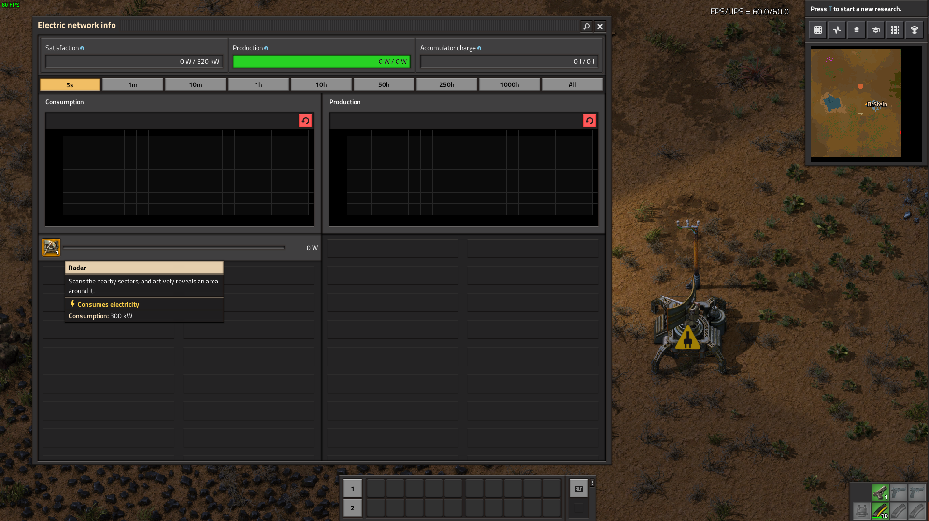This screenshot has height=521, width=929.
Task: Click the Satisfaction info icon
Action: coord(82,48)
